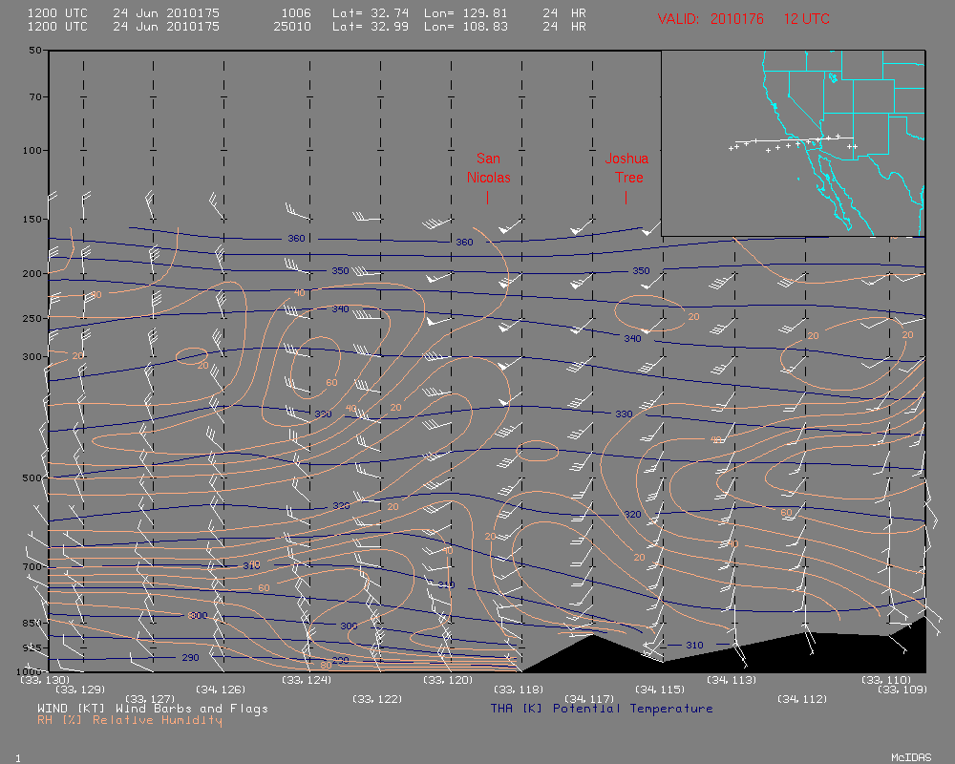Image resolution: width=955 pixels, height=764 pixels.
Task: Click the orange 80 relative humidity contour label
Action: (327, 666)
